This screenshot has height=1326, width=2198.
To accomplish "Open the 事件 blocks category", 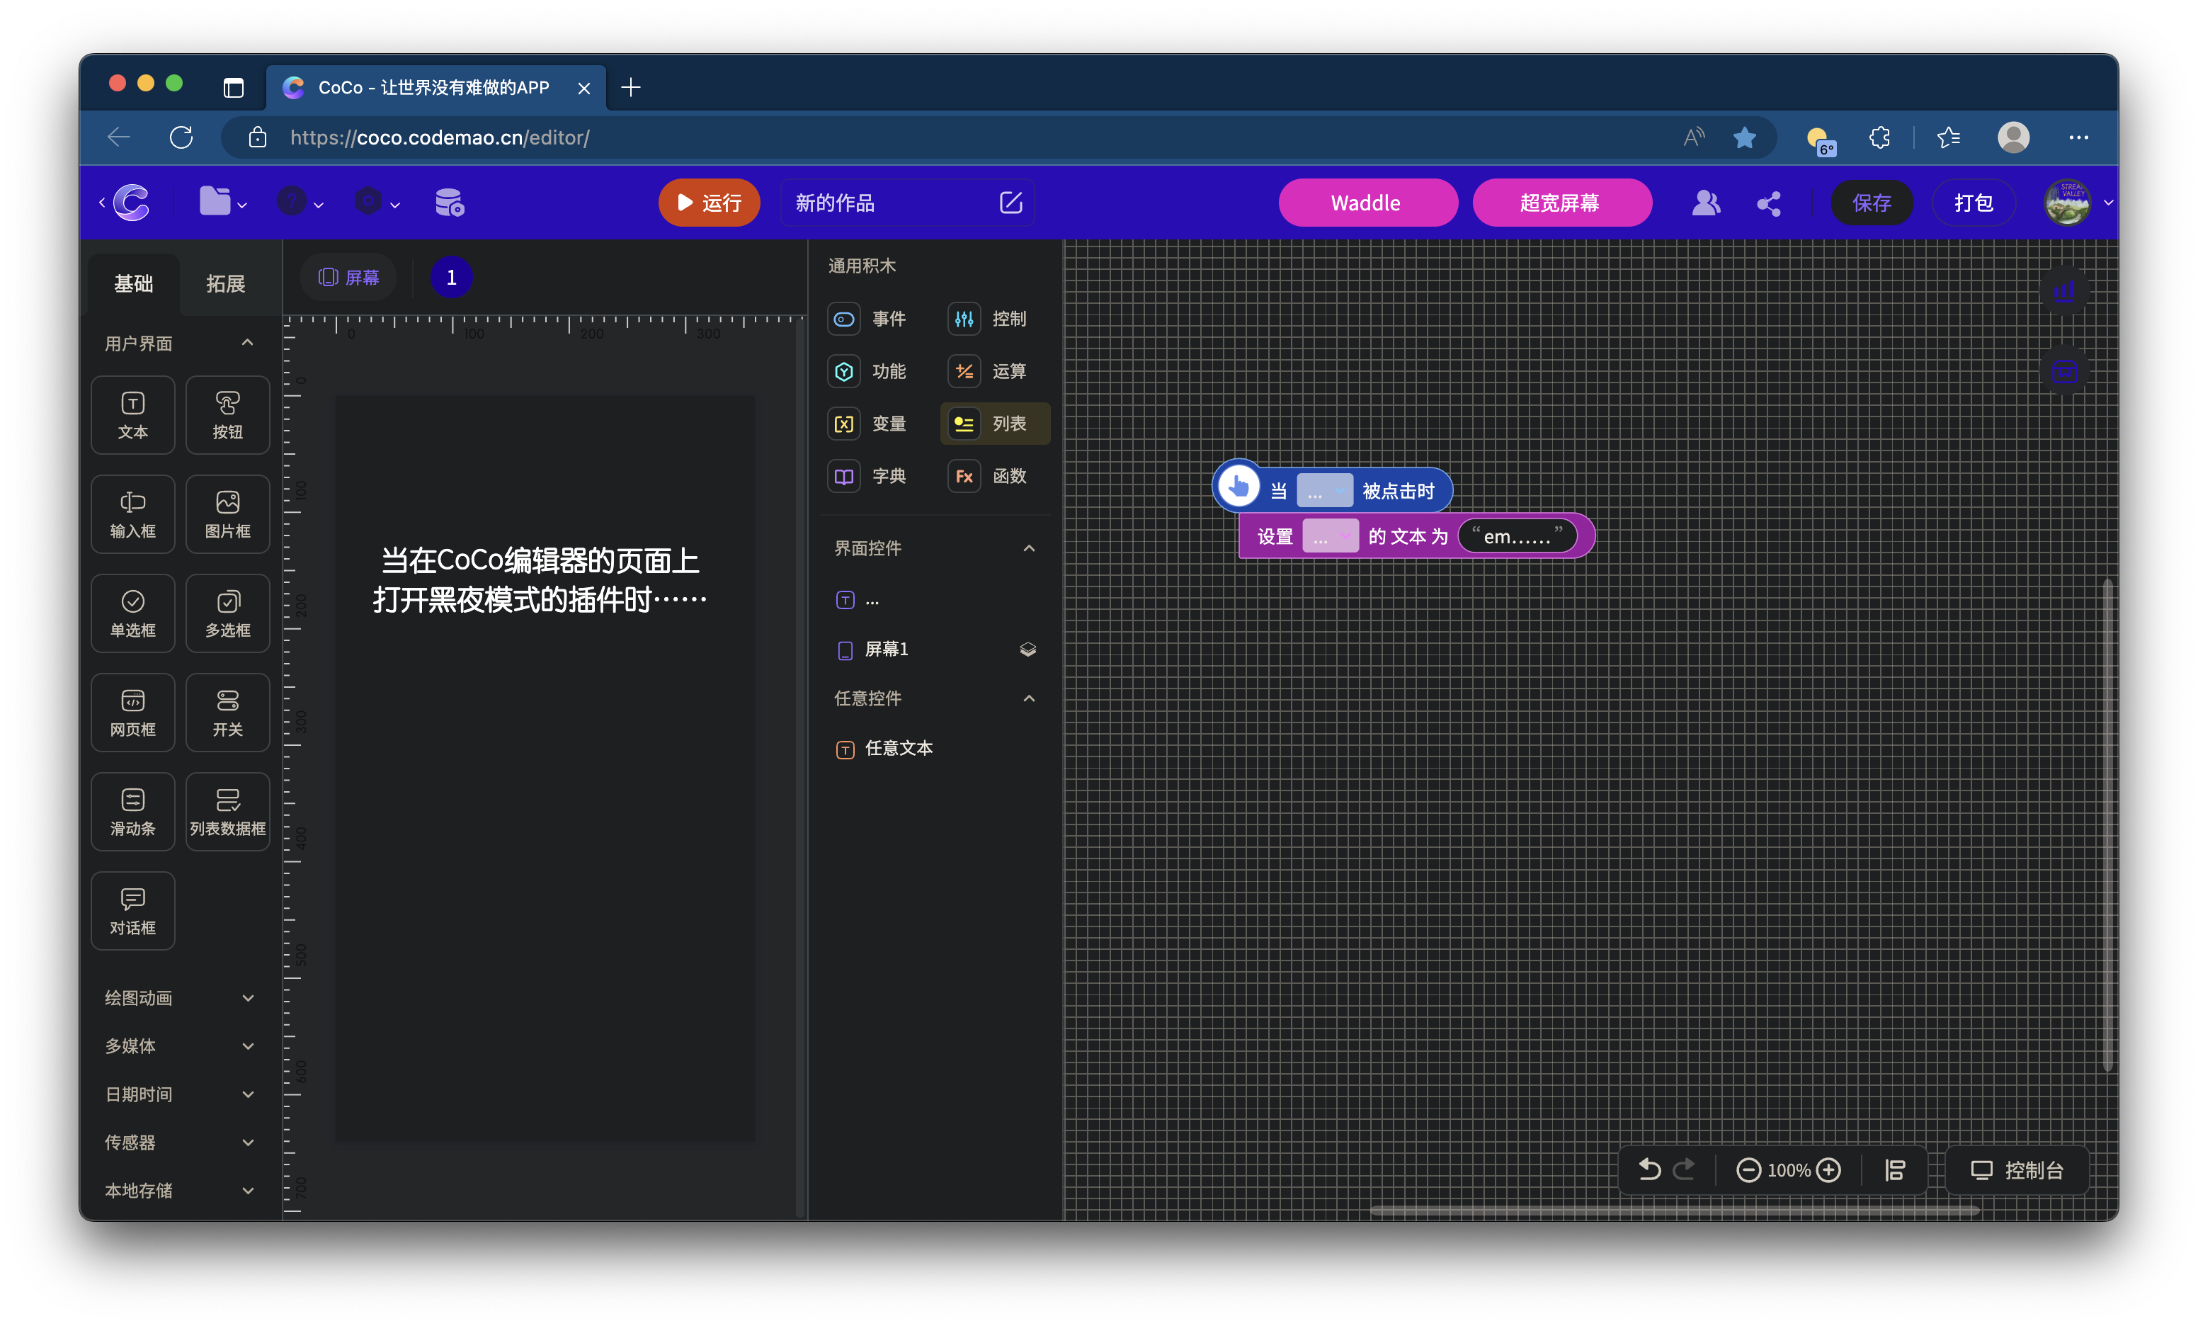I will (x=867, y=319).
